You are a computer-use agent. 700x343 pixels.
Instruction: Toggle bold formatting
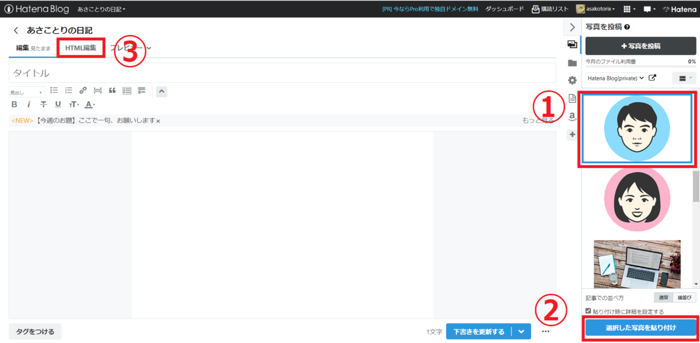pos(15,104)
